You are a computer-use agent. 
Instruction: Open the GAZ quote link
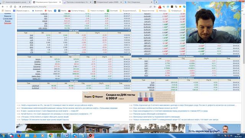(31, 35)
